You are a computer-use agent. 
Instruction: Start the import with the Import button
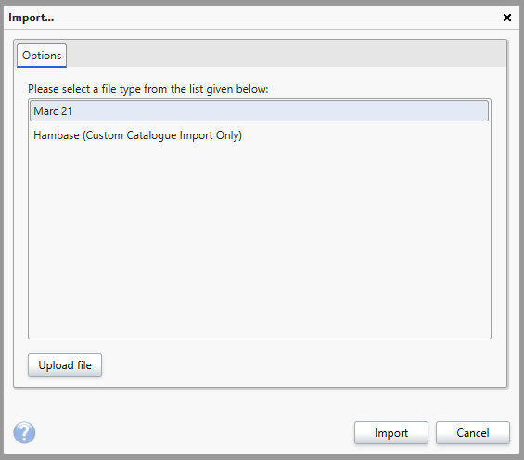point(391,433)
